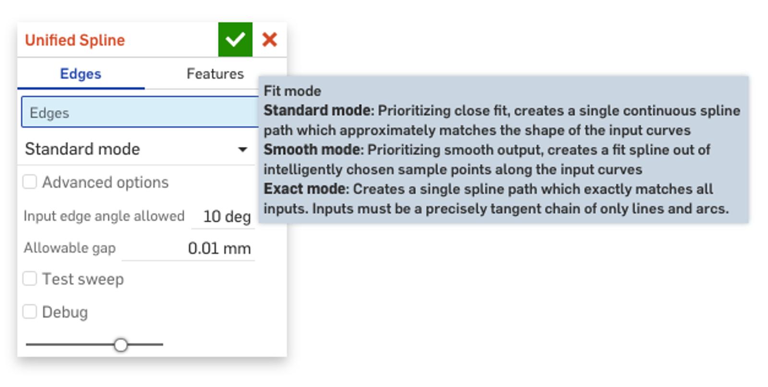This screenshot has width=768, height=387.
Task: Click the slider track right of the handle
Action: 146,344
